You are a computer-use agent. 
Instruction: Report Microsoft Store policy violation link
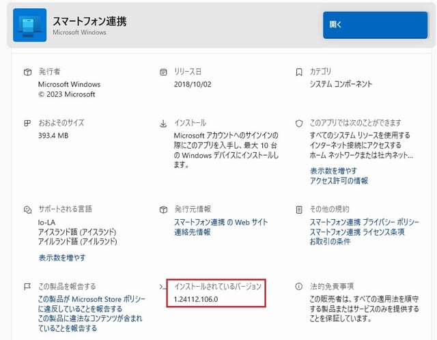tap(91, 304)
